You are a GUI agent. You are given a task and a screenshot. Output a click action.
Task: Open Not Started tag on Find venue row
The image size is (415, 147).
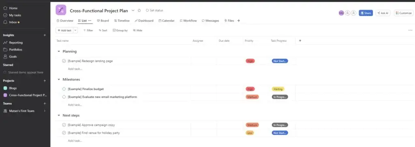[280, 133]
